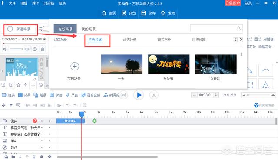
Task: Delete audio with the trash icon
Action: tap(43, 49)
